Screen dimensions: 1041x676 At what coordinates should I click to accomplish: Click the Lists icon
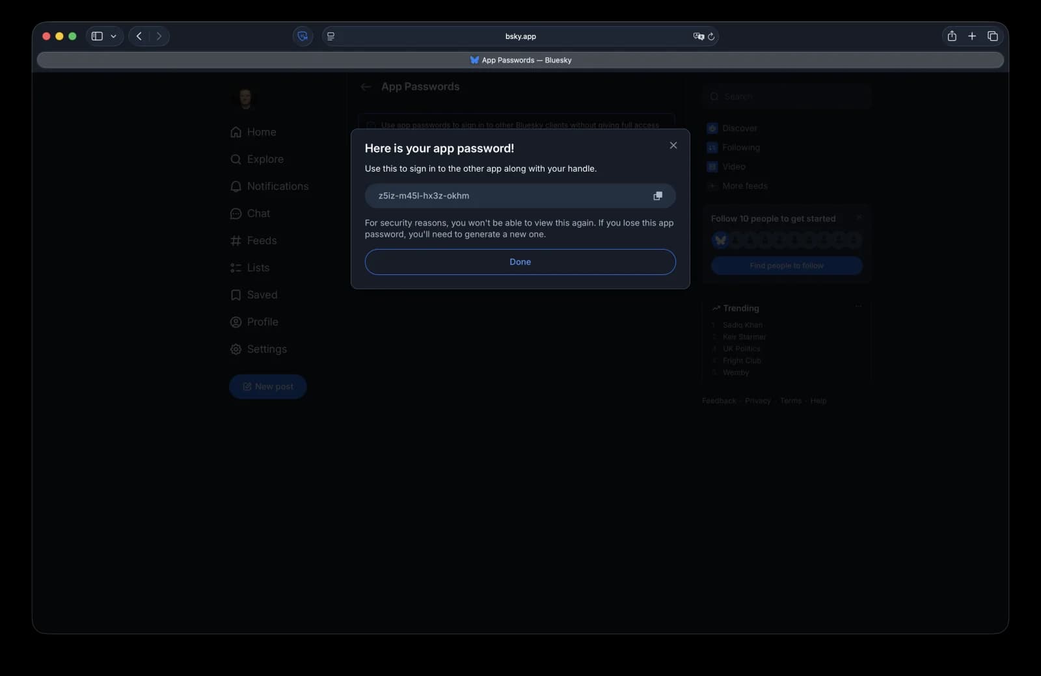point(236,268)
